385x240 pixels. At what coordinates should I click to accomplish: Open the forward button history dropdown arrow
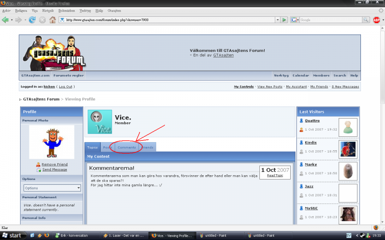click(25, 20)
